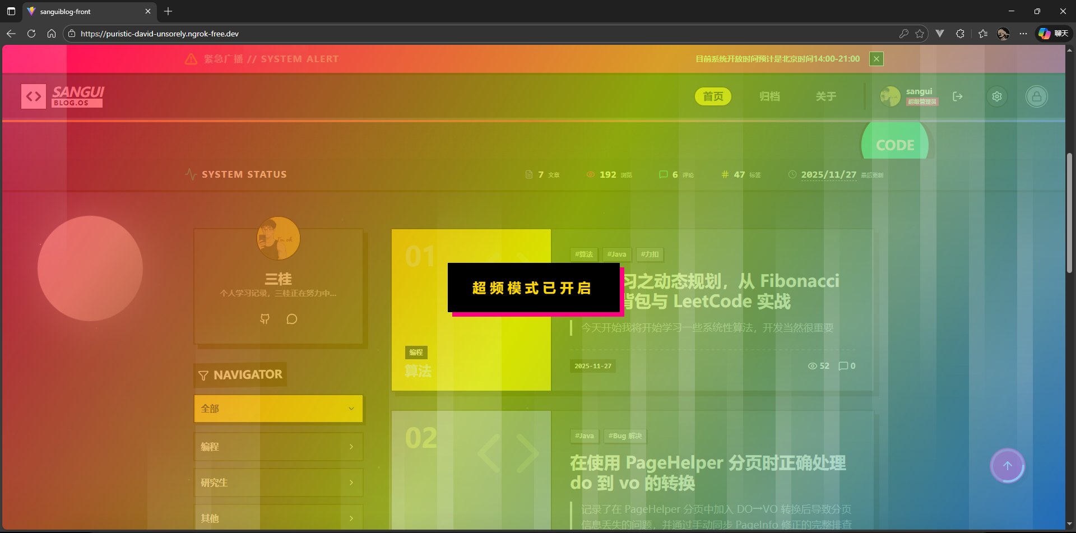Open the GitHub icon on 三桂's profile card

pyautogui.click(x=265, y=319)
